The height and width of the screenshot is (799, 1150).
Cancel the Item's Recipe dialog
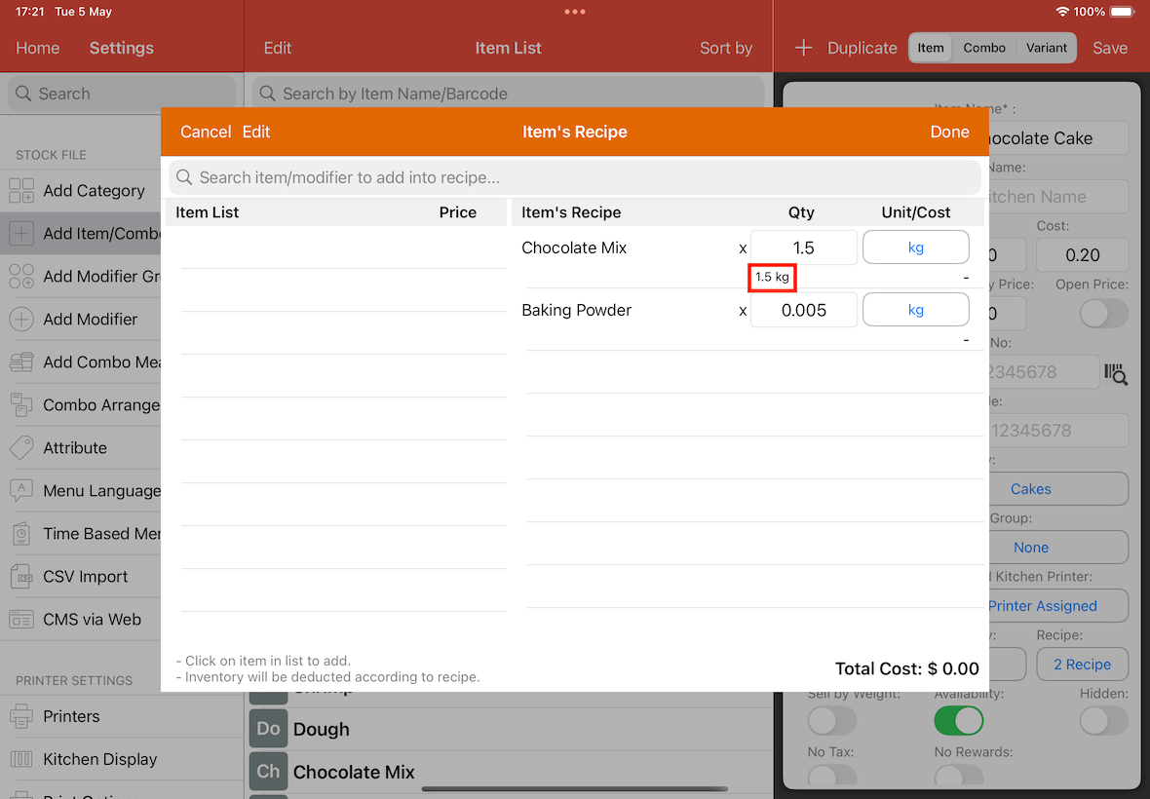coord(206,132)
